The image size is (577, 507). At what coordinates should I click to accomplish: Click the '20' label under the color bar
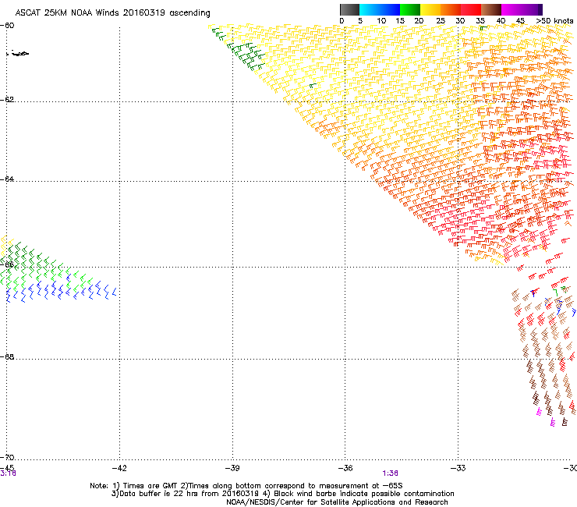(x=419, y=21)
